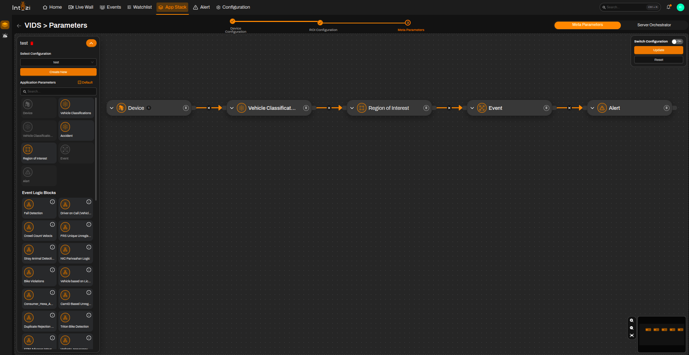This screenshot has height=355, width=689.
Task: Switch to the Server Orchestrator tab
Action: (654, 25)
